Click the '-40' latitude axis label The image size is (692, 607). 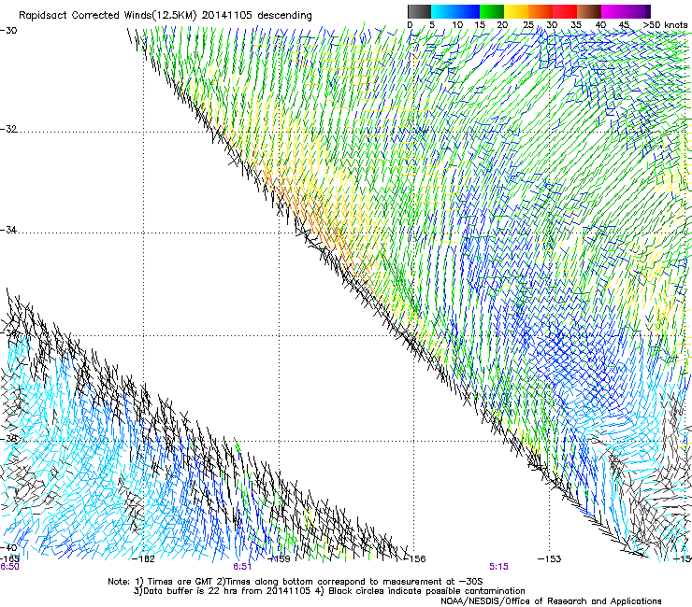pyautogui.click(x=8, y=547)
